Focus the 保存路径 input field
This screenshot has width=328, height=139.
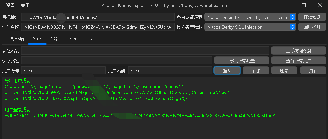pyautogui.click(x=116, y=61)
